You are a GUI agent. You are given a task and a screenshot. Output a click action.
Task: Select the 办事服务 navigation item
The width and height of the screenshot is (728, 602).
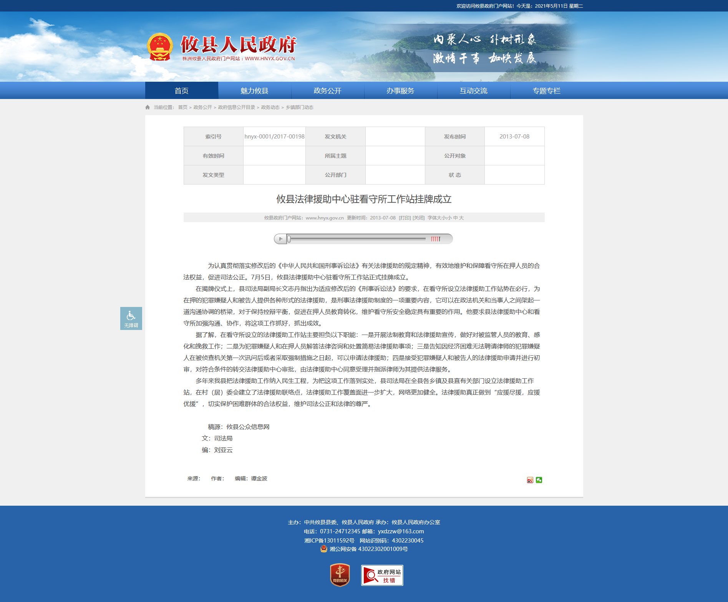pos(400,91)
